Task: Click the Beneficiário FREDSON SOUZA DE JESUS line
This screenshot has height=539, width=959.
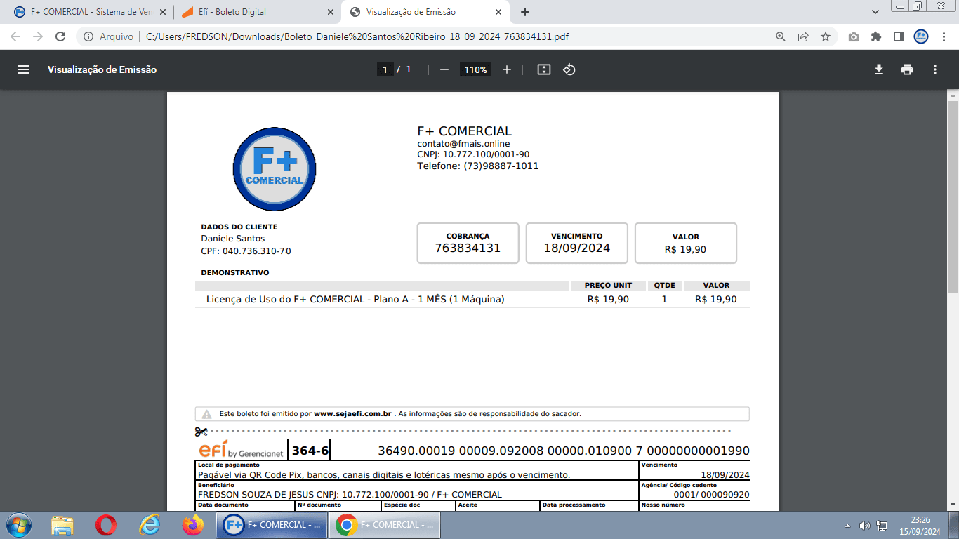Action: click(x=350, y=494)
